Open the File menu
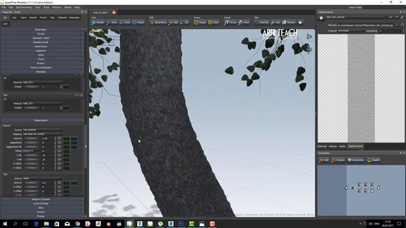This screenshot has height=228, width=406. (4, 8)
